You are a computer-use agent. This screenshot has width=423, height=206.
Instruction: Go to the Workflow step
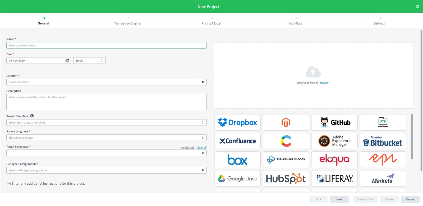tap(295, 23)
